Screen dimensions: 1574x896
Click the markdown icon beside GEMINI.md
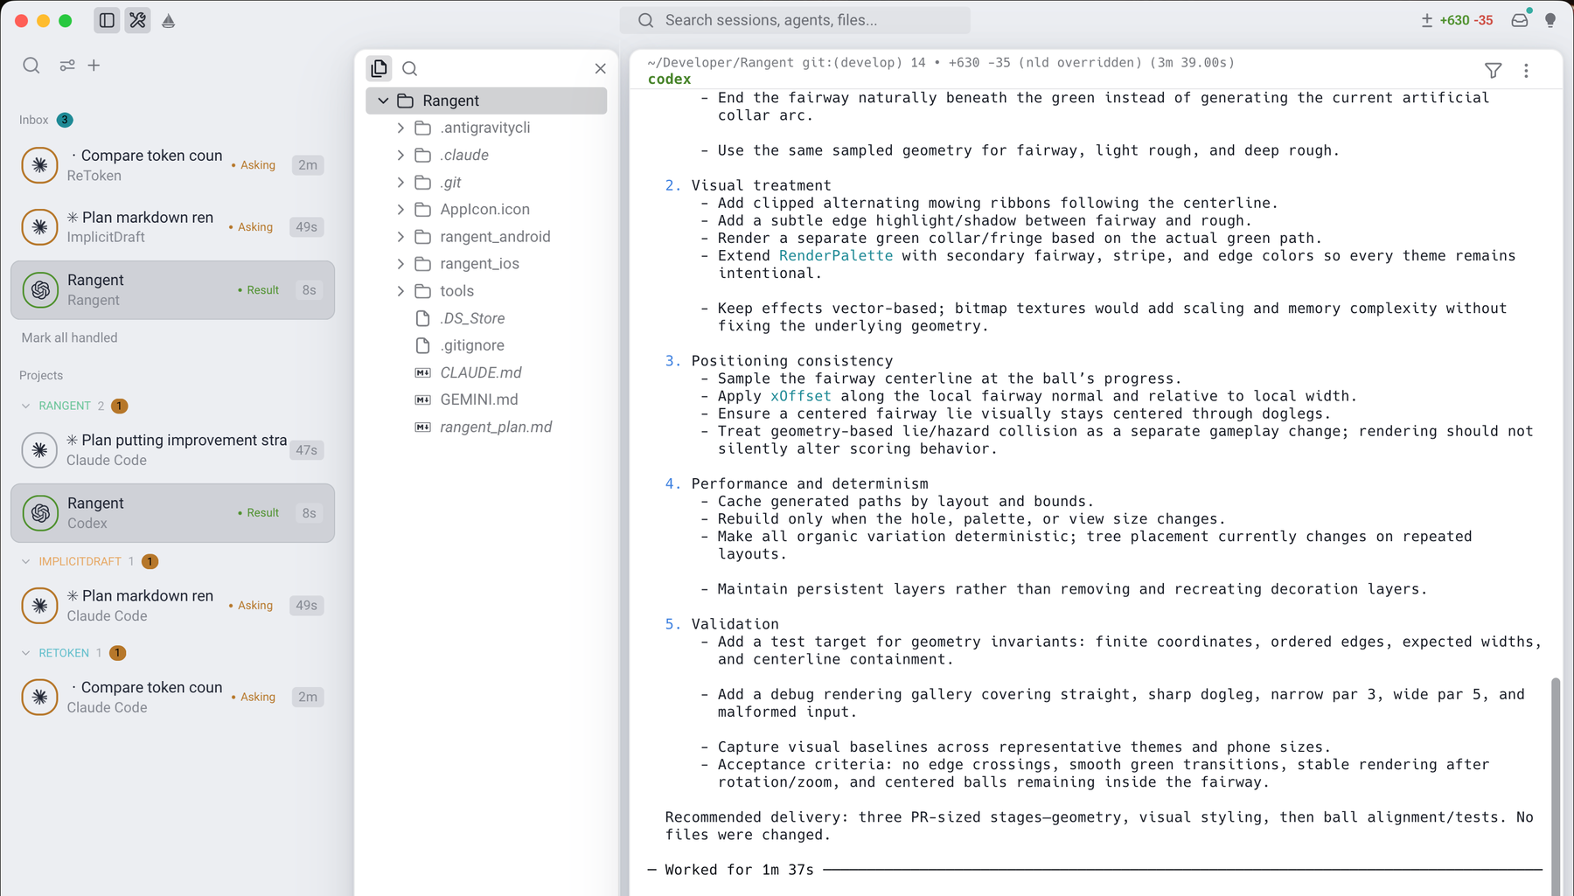coord(423,399)
